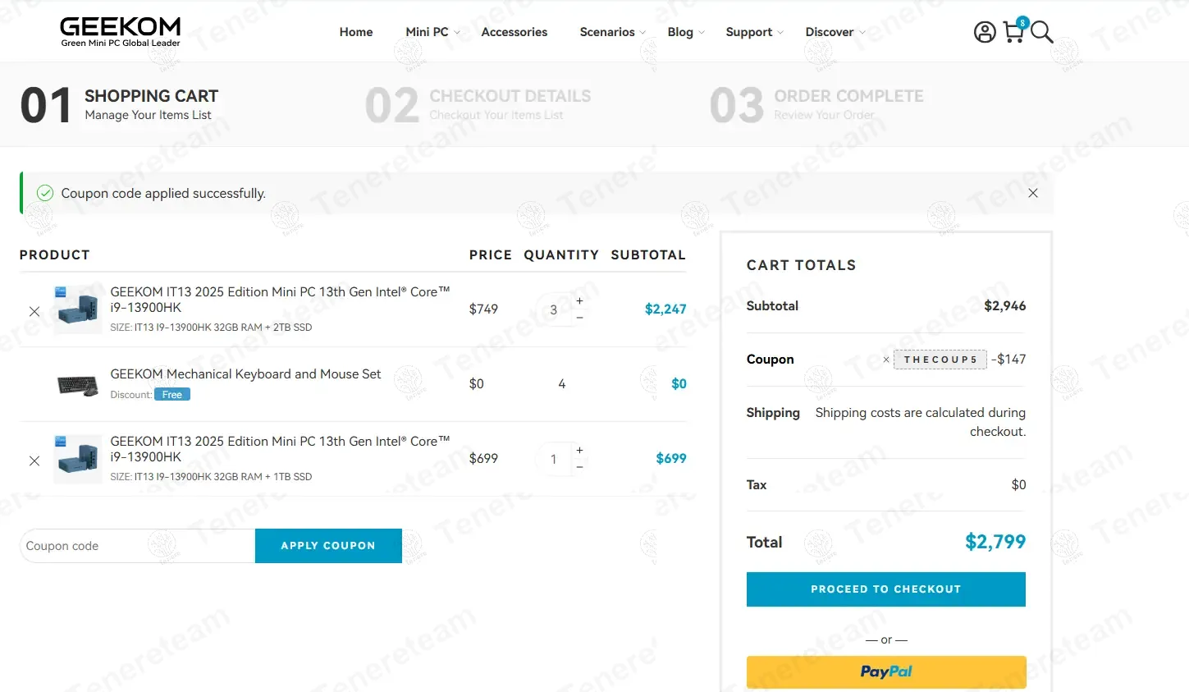Remove the 2TB SSD Mini PC item
The height and width of the screenshot is (692, 1189).
click(34, 311)
